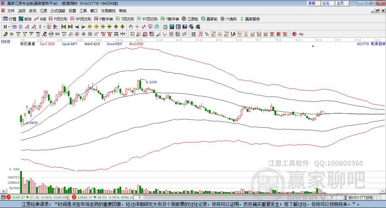
Task: Click the 603778 乾景园林 stock label
Action: [x=371, y=44]
